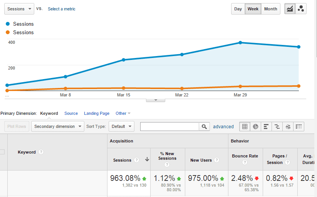Switch primary dimension to Landing Page

point(97,113)
